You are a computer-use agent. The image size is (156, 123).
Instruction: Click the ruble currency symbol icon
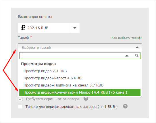(23, 28)
